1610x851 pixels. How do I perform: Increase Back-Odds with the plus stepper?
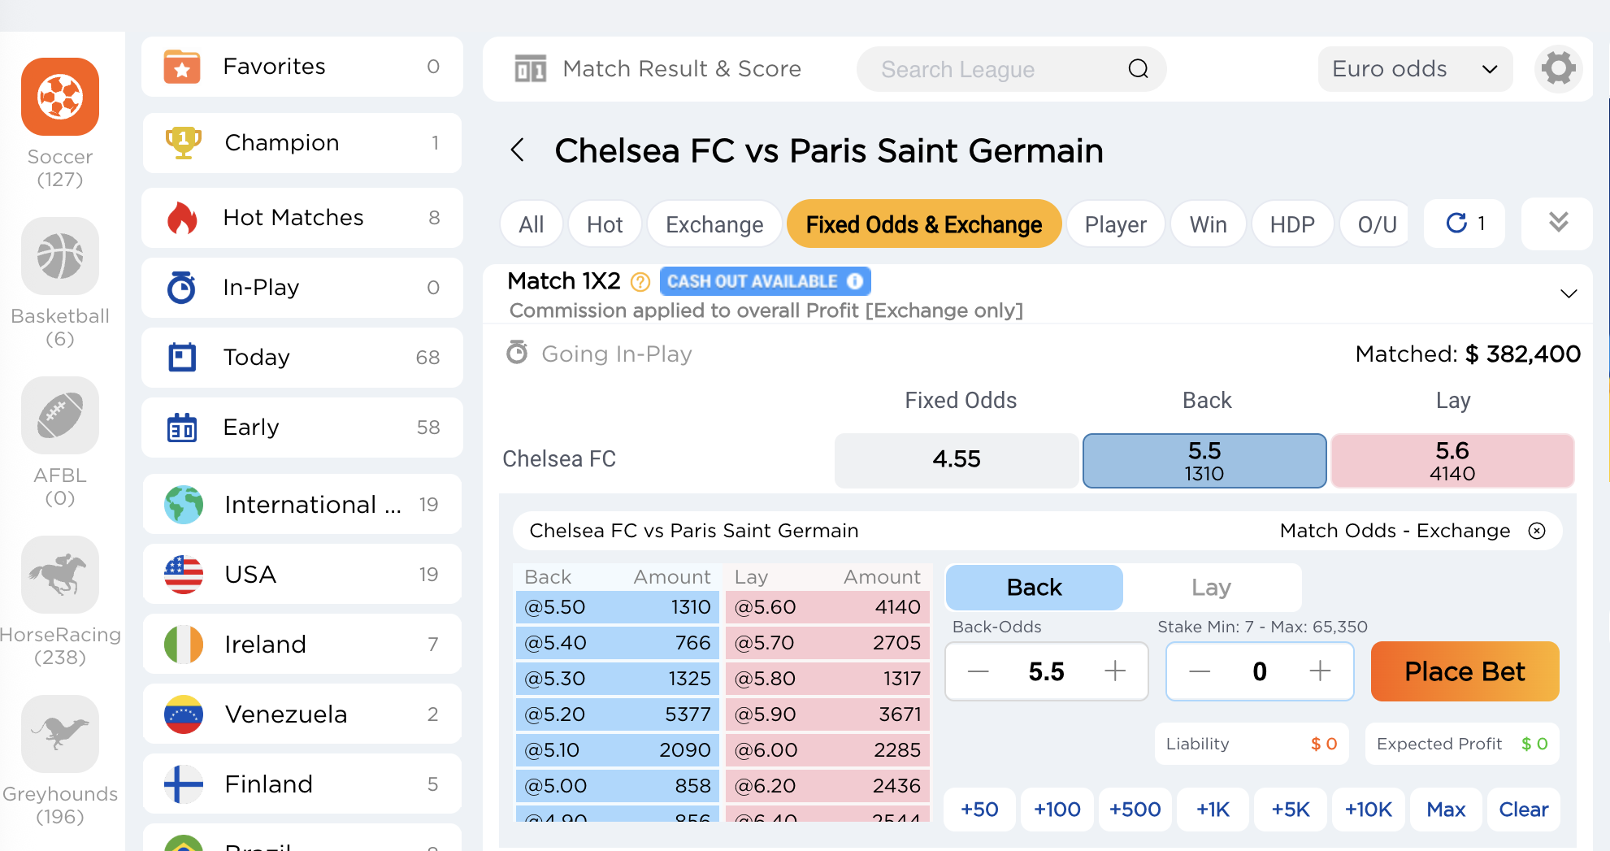pyautogui.click(x=1115, y=671)
